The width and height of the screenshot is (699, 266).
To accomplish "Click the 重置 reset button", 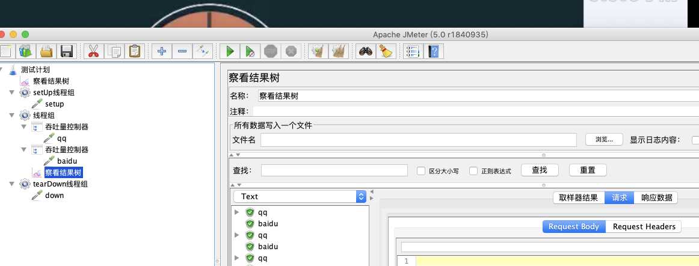I will click(588, 170).
